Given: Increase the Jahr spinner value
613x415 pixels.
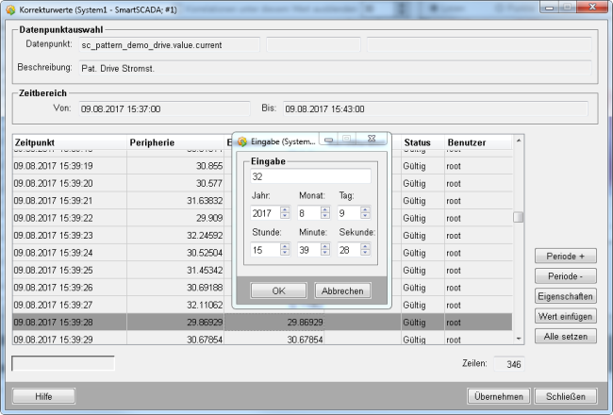Looking at the screenshot, I should coord(285,209).
